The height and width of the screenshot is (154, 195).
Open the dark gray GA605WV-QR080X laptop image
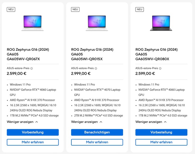(161, 23)
